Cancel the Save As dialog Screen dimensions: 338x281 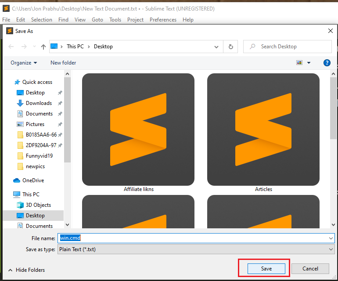click(310, 269)
